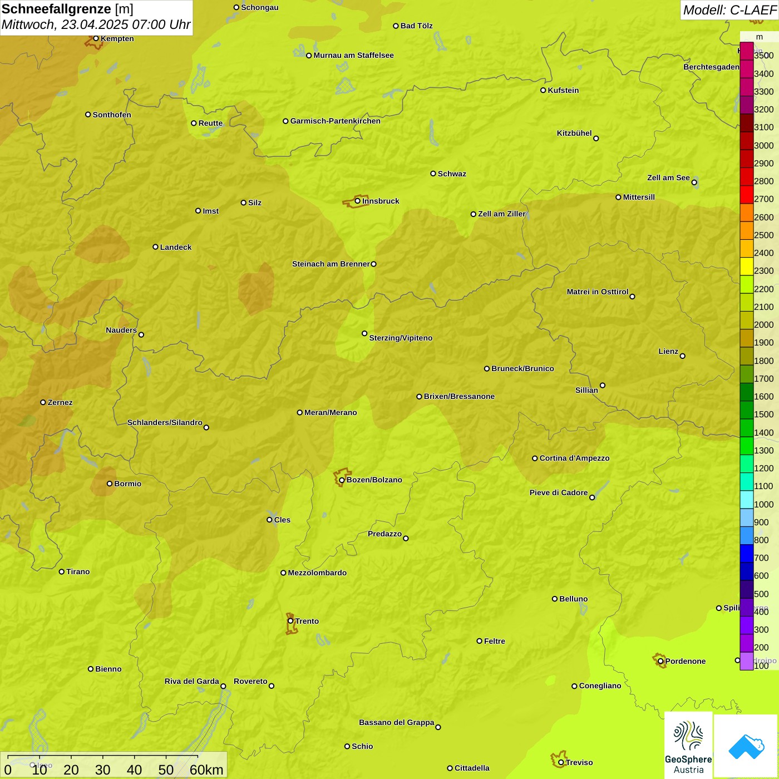This screenshot has width=779, height=779.
Task: Click the Innsbruck city marker circle
Action: pos(358,201)
